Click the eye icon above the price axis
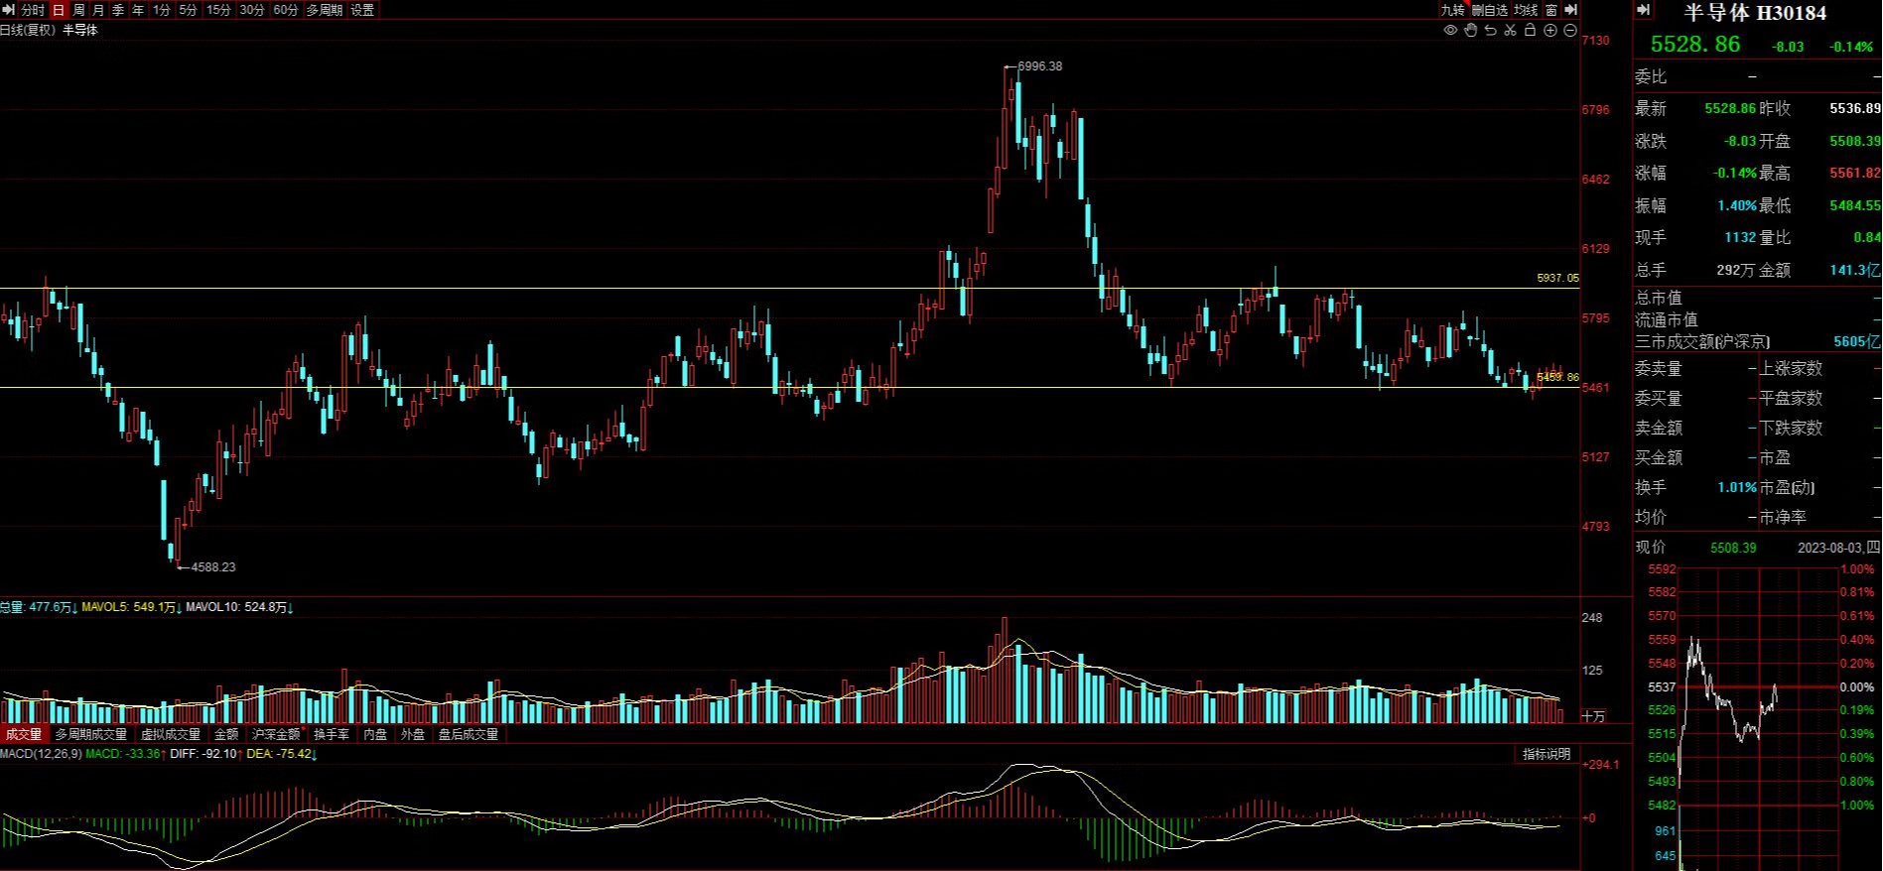The height and width of the screenshot is (871, 1883). pos(1450,30)
